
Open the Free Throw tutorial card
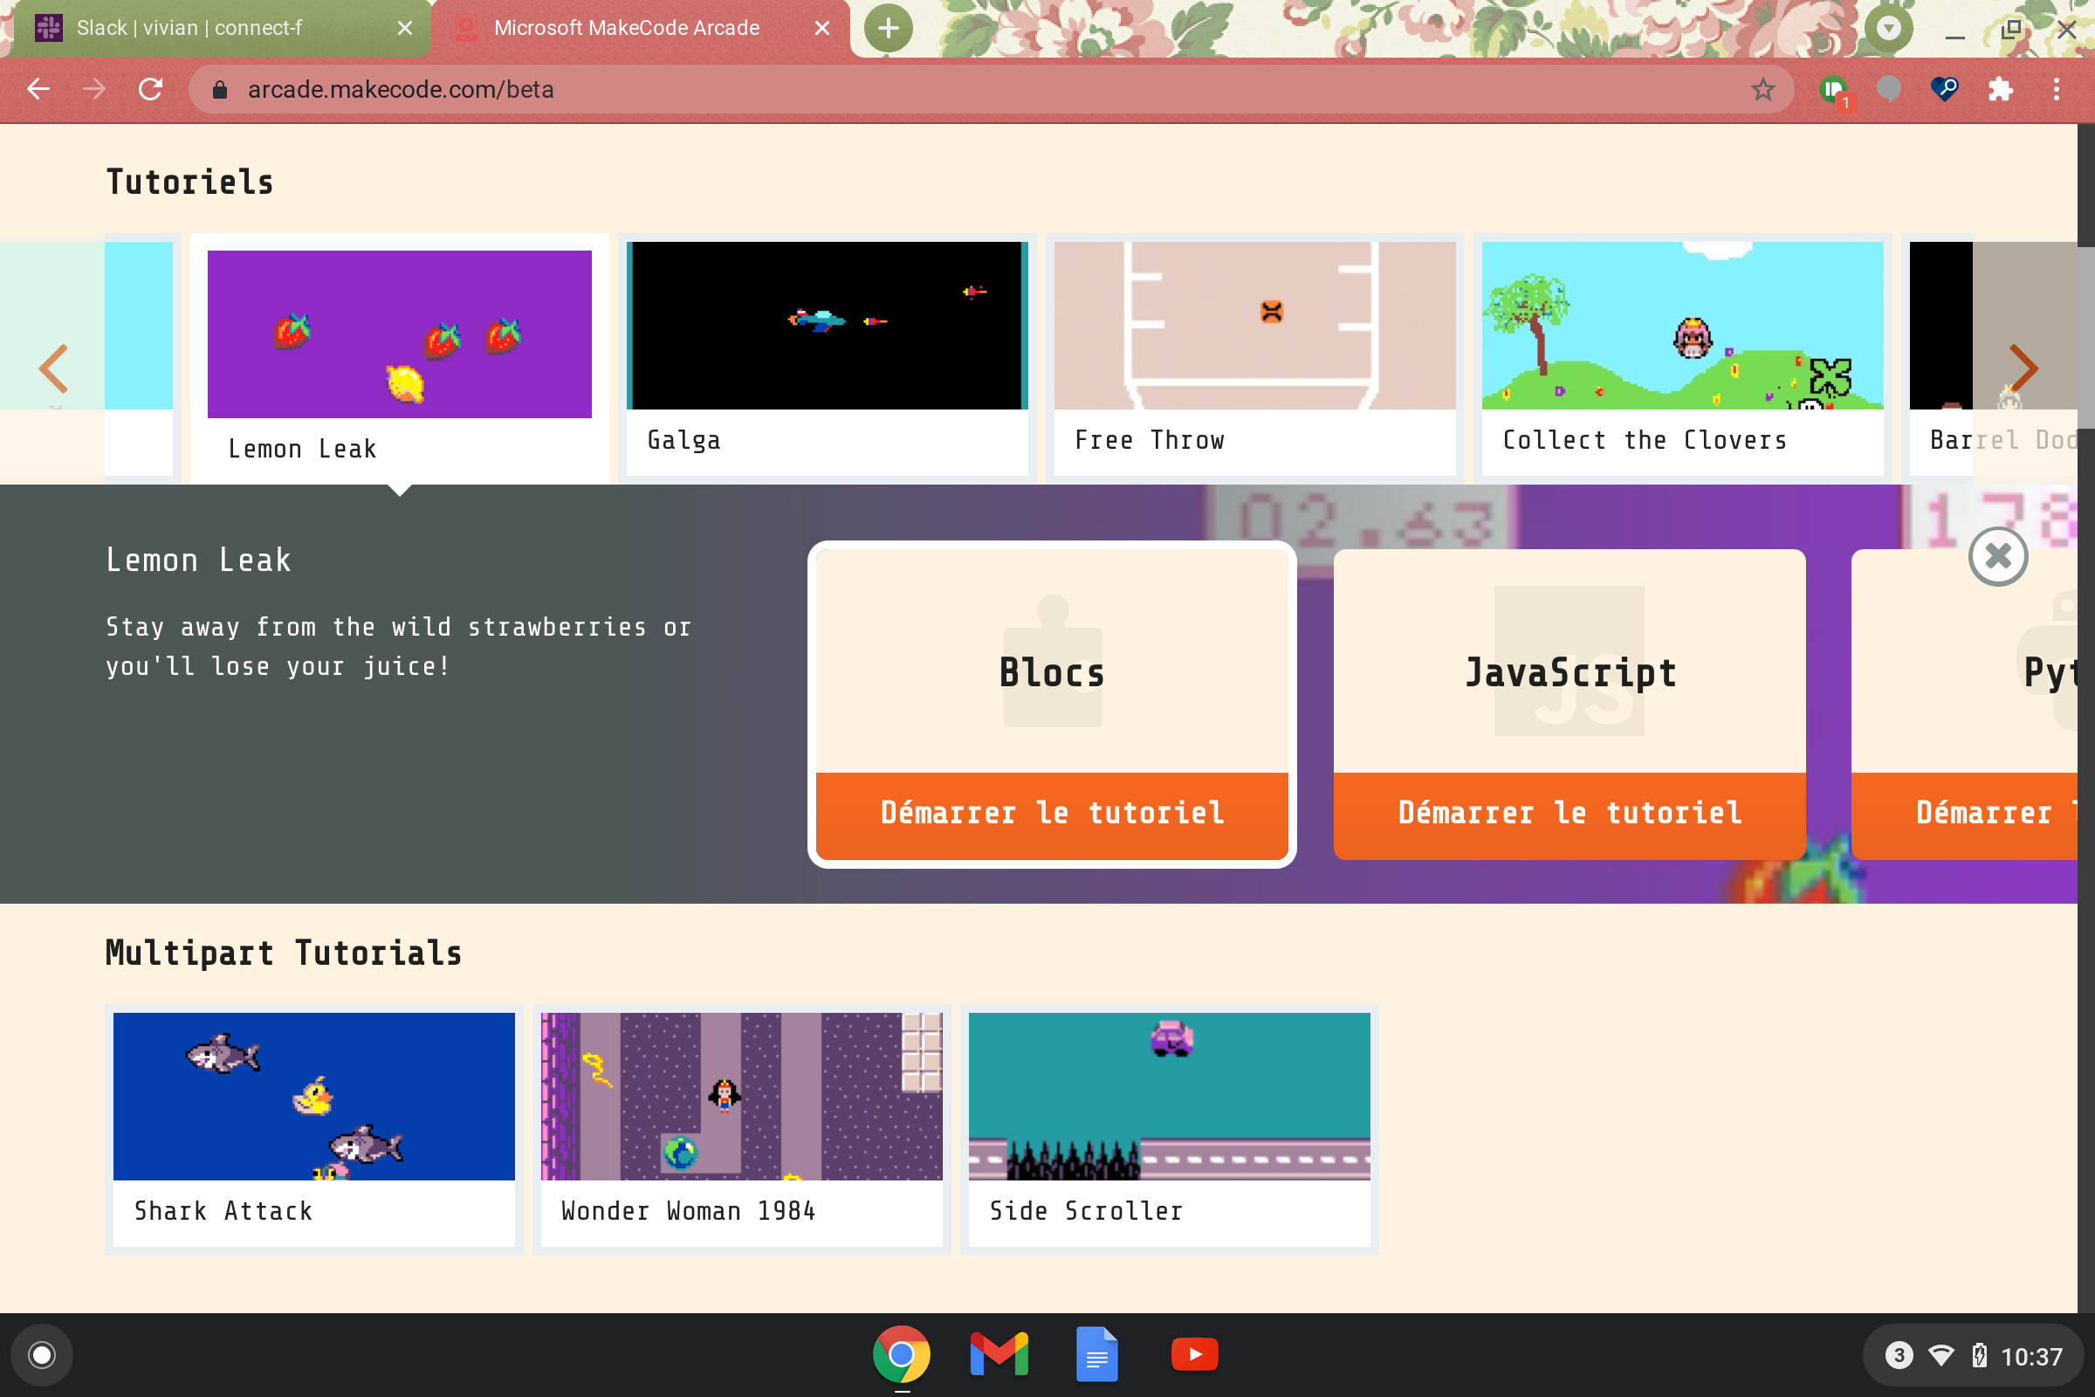tap(1255, 358)
